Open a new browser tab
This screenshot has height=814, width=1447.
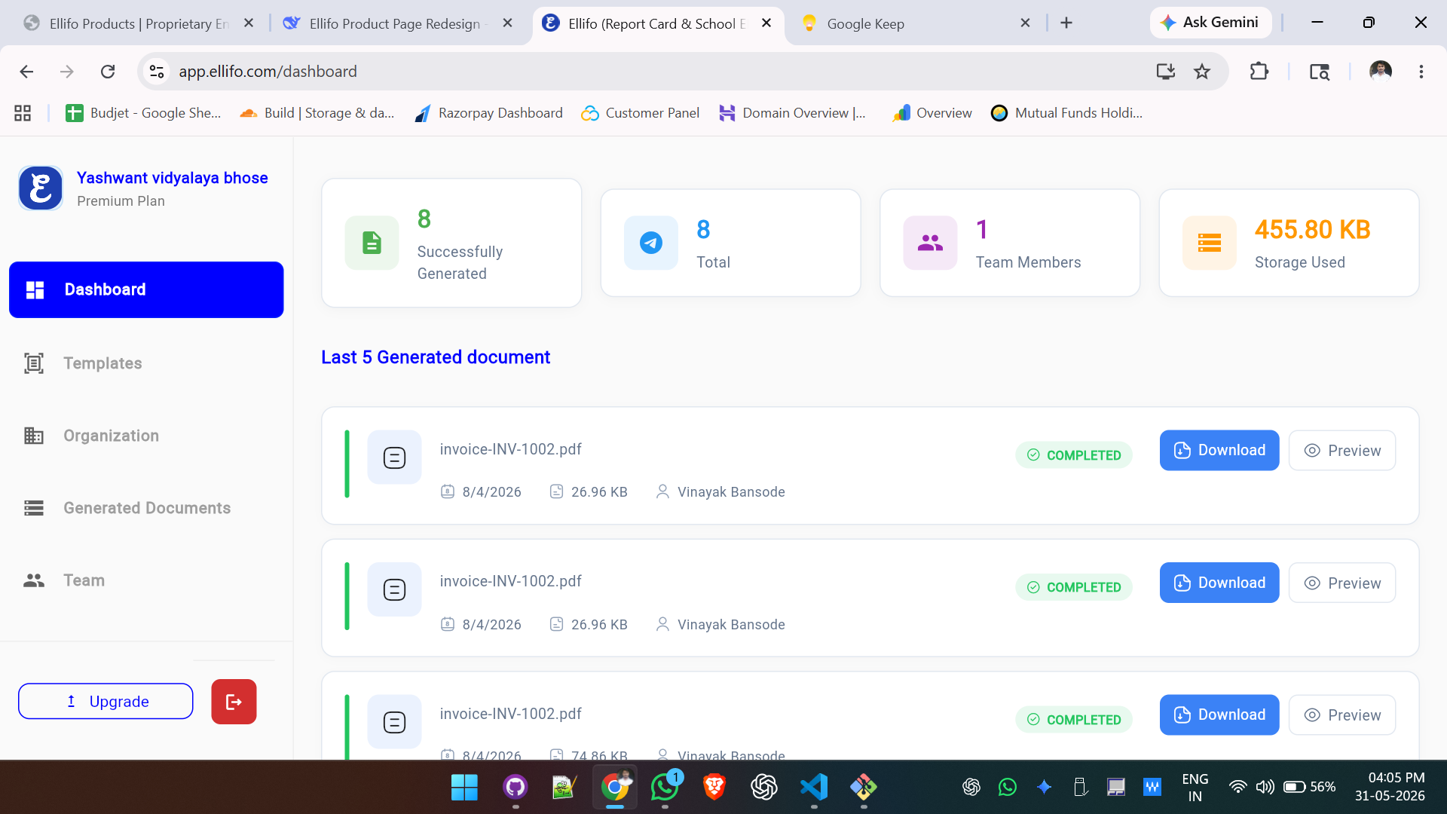(x=1066, y=23)
